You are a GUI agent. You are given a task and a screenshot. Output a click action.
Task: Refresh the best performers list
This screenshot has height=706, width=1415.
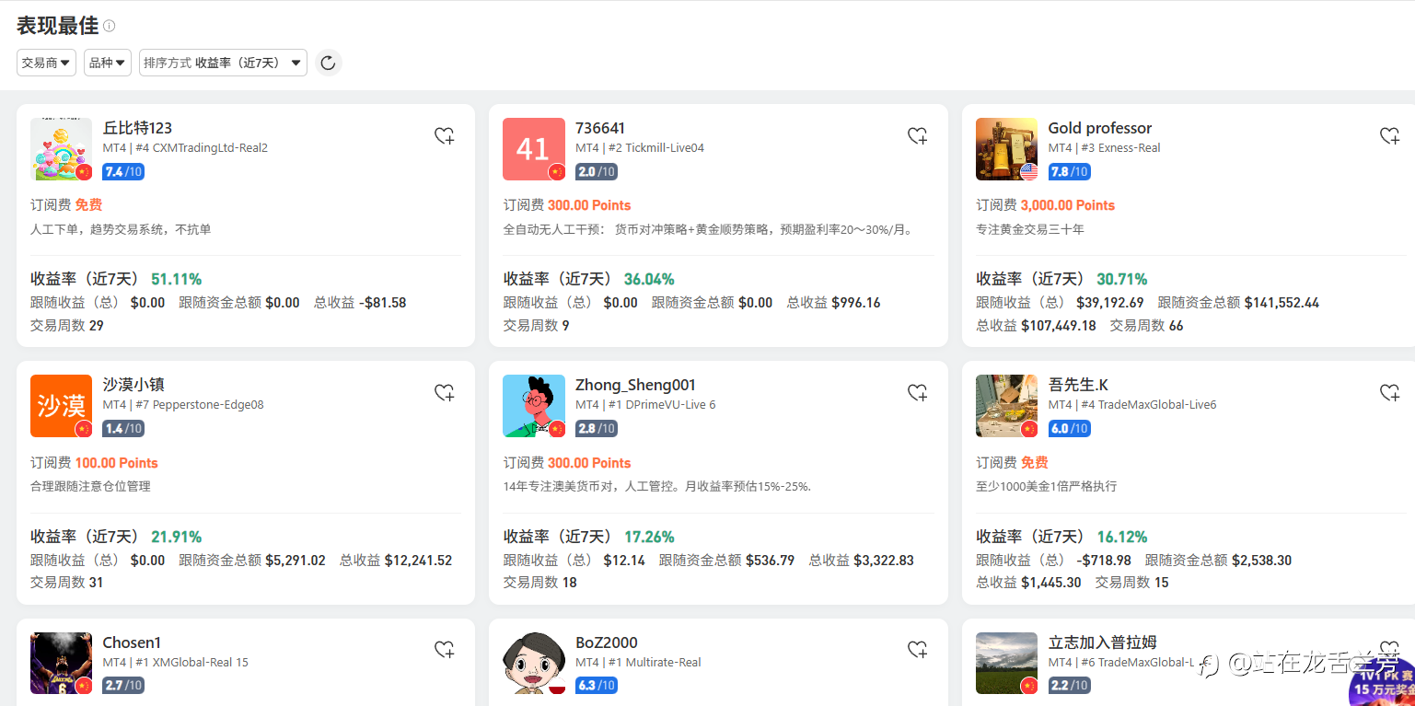[x=329, y=63]
